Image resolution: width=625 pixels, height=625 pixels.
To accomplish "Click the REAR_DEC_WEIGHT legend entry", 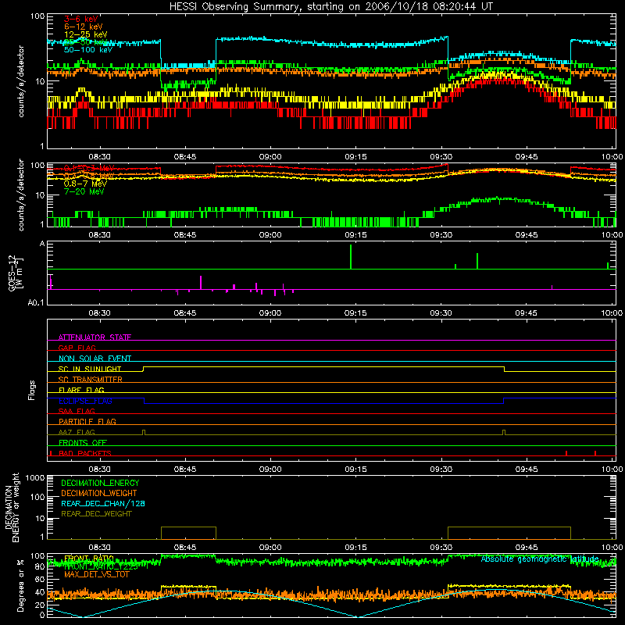I will [96, 514].
